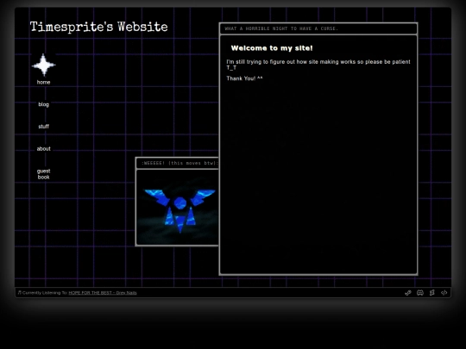Open the guest book nav link
466x349 pixels.
[x=43, y=174]
